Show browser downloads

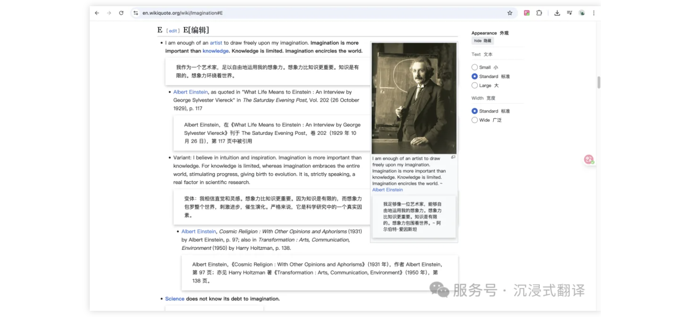tap(557, 13)
